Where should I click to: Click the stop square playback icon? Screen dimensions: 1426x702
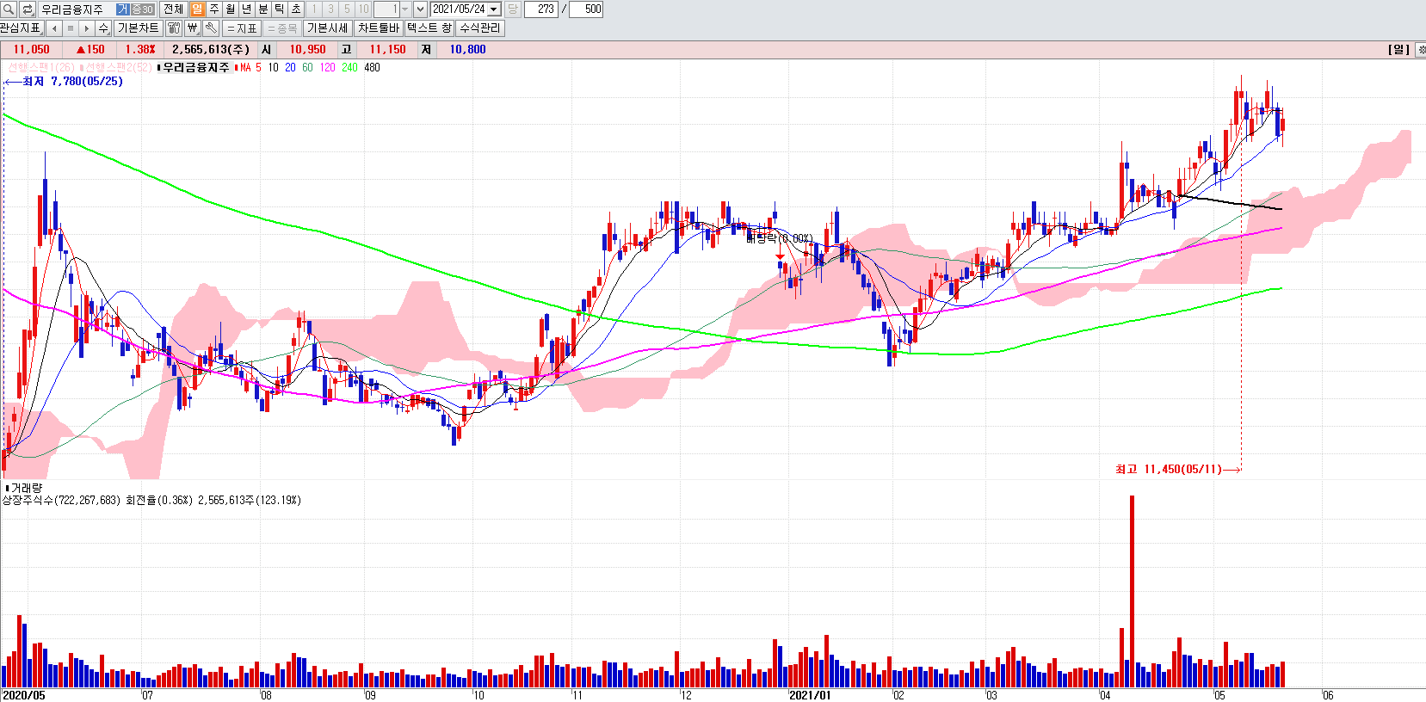coord(71,28)
